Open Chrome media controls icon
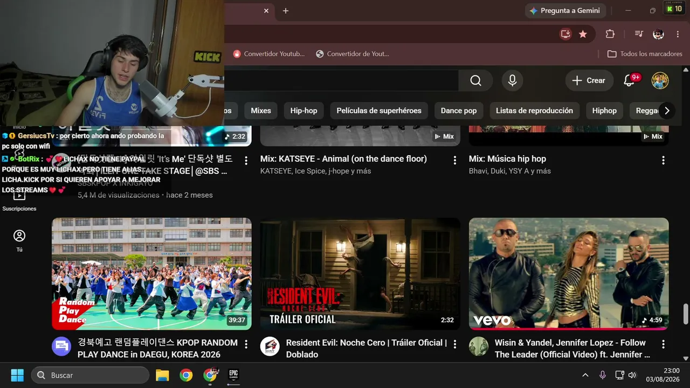The image size is (690, 388). click(639, 34)
